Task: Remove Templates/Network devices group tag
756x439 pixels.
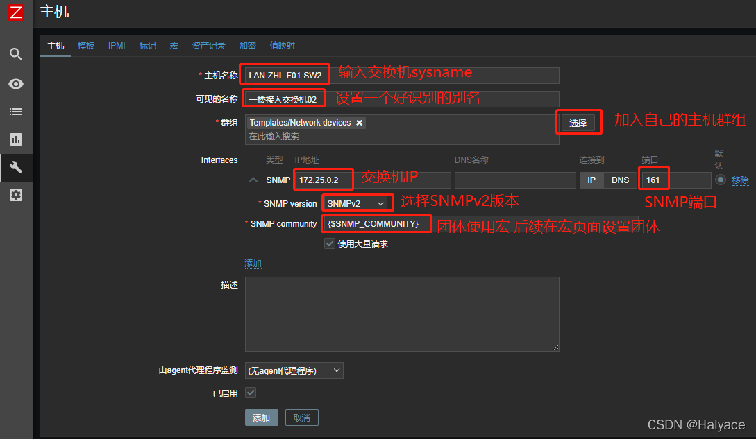Action: [x=359, y=123]
